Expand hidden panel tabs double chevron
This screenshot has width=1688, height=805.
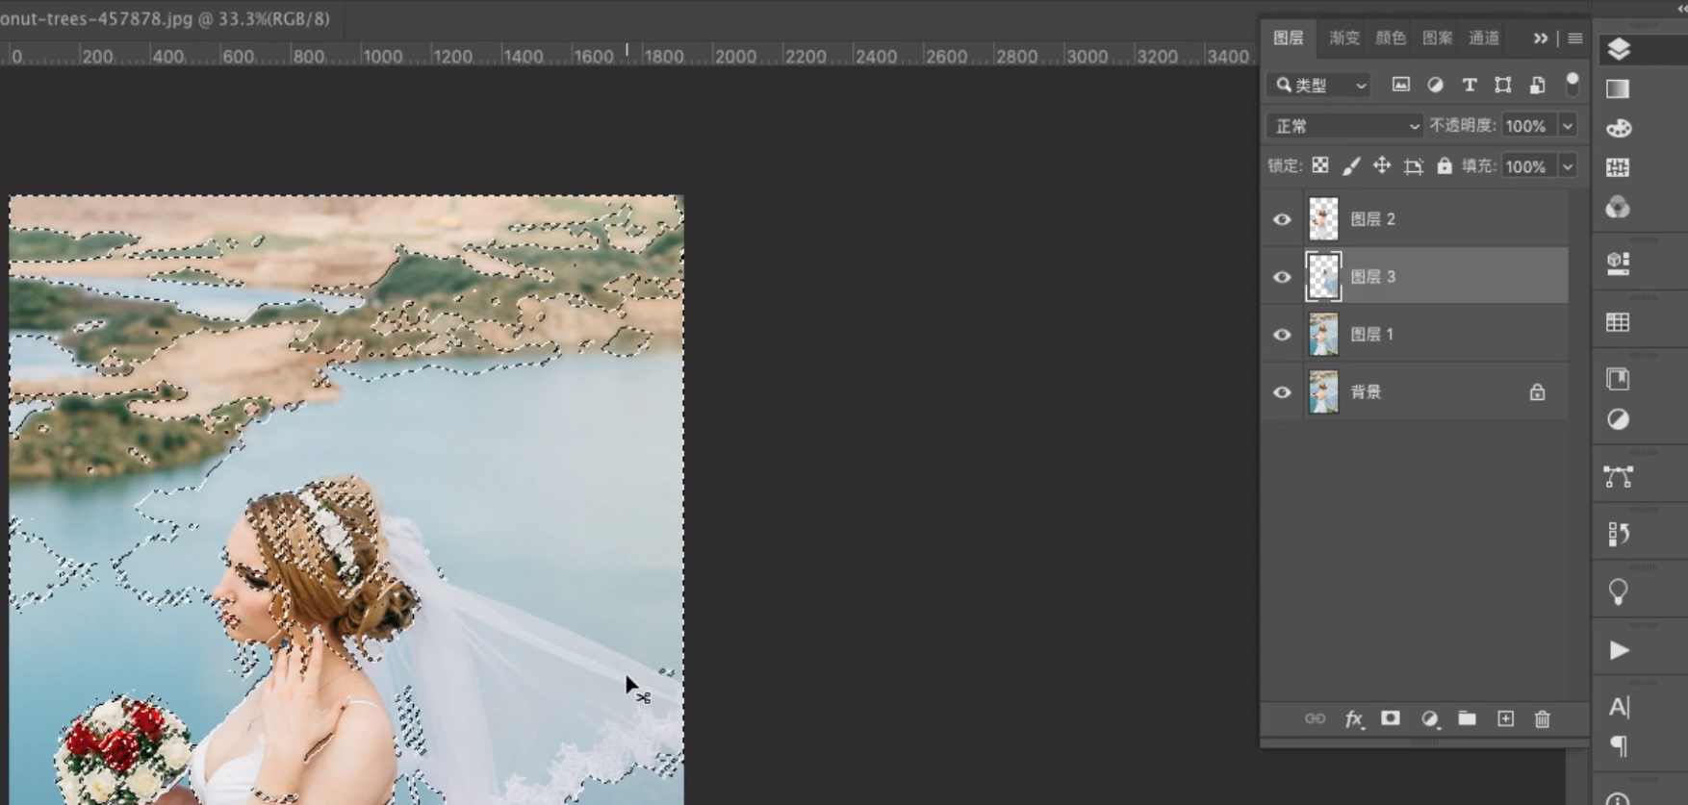pyautogui.click(x=1541, y=38)
